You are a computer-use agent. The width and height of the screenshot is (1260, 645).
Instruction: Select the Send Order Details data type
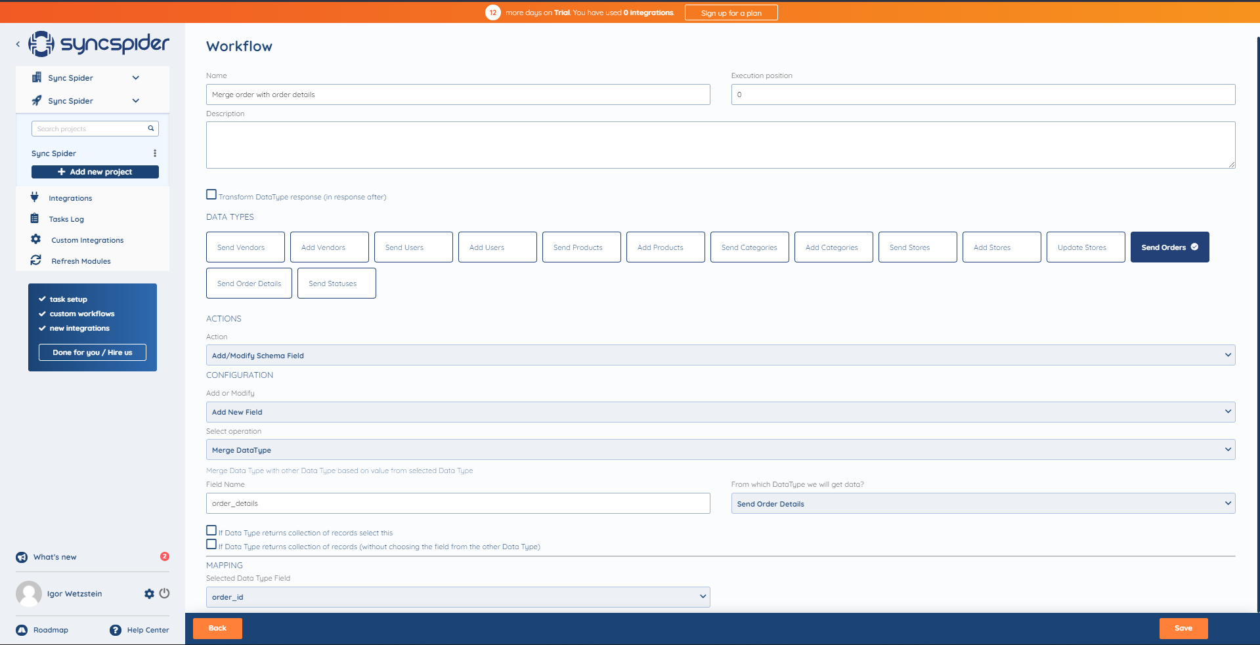249,283
